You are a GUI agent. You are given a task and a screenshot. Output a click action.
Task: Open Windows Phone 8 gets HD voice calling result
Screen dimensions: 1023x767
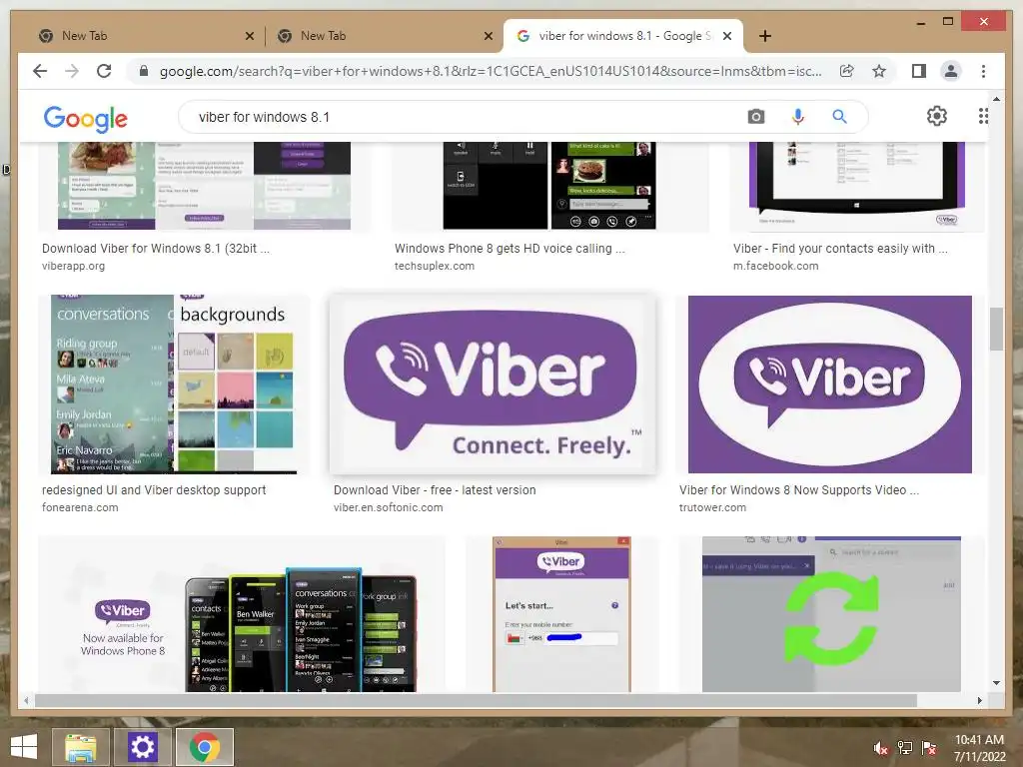[x=510, y=249]
